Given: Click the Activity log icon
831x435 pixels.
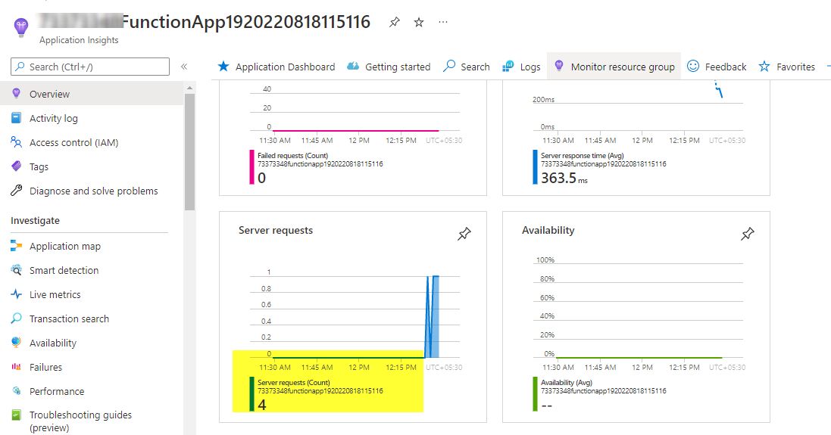Looking at the screenshot, I should click(17, 117).
